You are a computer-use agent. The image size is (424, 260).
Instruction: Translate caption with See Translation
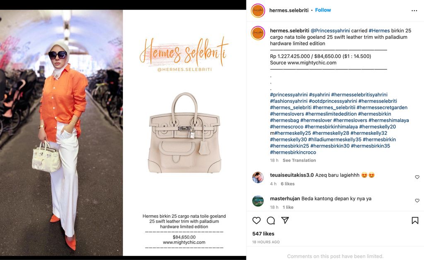click(x=299, y=160)
